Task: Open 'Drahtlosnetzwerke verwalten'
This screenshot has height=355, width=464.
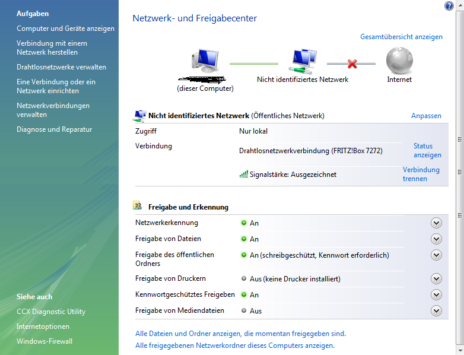Action: point(61,67)
